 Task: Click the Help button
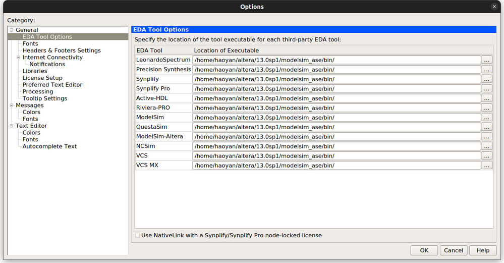click(483, 250)
